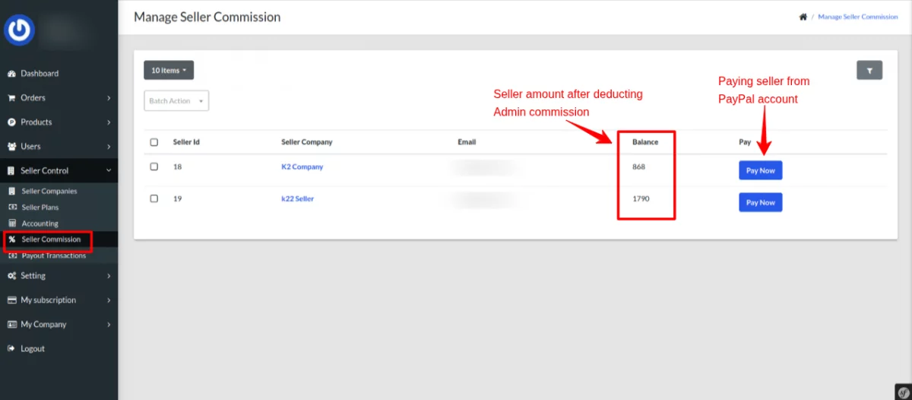Check the box for seller Id 19
912x400 pixels.
pyautogui.click(x=154, y=198)
